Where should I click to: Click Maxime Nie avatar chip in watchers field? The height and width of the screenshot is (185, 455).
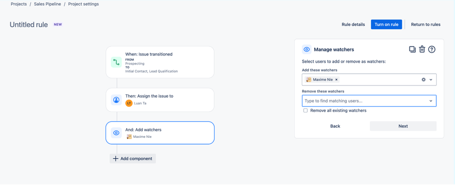309,80
